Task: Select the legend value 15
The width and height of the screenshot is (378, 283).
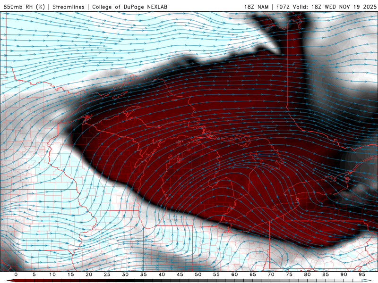Action: 70,275
